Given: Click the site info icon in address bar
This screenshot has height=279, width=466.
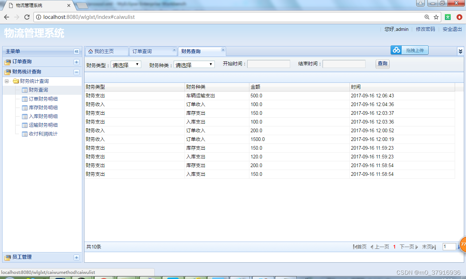Looking at the screenshot, I should tap(39, 17).
